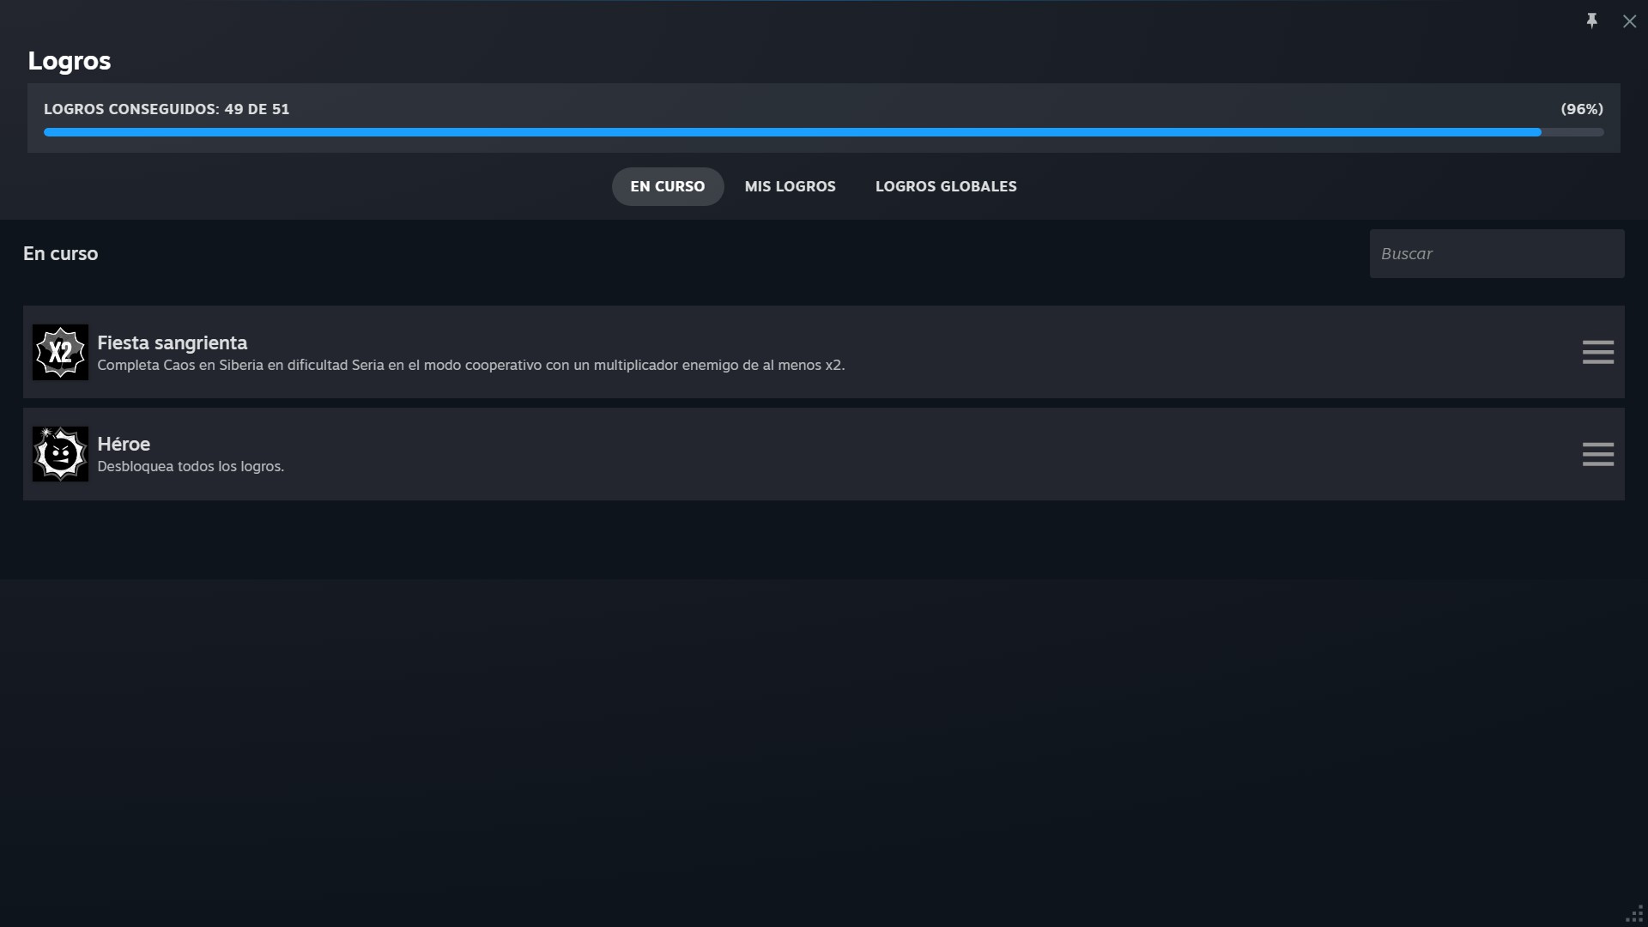Show the LOGROS GLOBALES tab
Image resolution: width=1648 pixels, height=927 pixels.
(945, 186)
